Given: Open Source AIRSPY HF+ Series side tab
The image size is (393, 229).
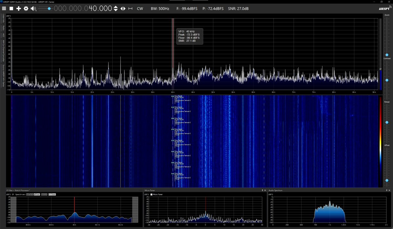Looking at the screenshot, I should click(x=3, y=75).
